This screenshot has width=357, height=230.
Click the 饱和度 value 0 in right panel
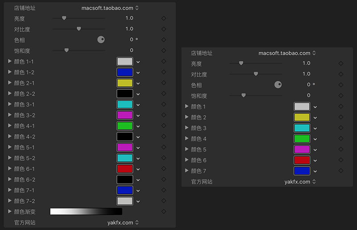pyautogui.click(x=308, y=95)
